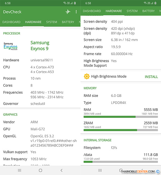161x175 pixels.
Task: Switch to Dashboard tab on right screen
Action: tap(92, 11)
